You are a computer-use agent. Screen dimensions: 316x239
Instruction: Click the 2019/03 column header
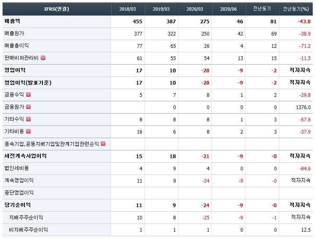click(x=161, y=9)
